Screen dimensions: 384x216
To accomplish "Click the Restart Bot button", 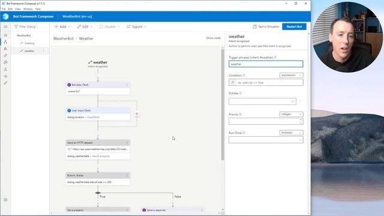I will 294,26.
